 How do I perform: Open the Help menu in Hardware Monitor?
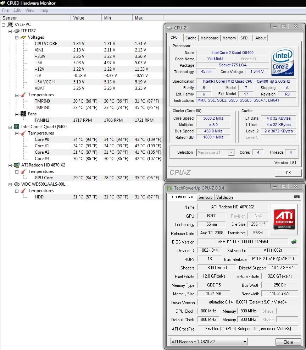click(x=44, y=10)
